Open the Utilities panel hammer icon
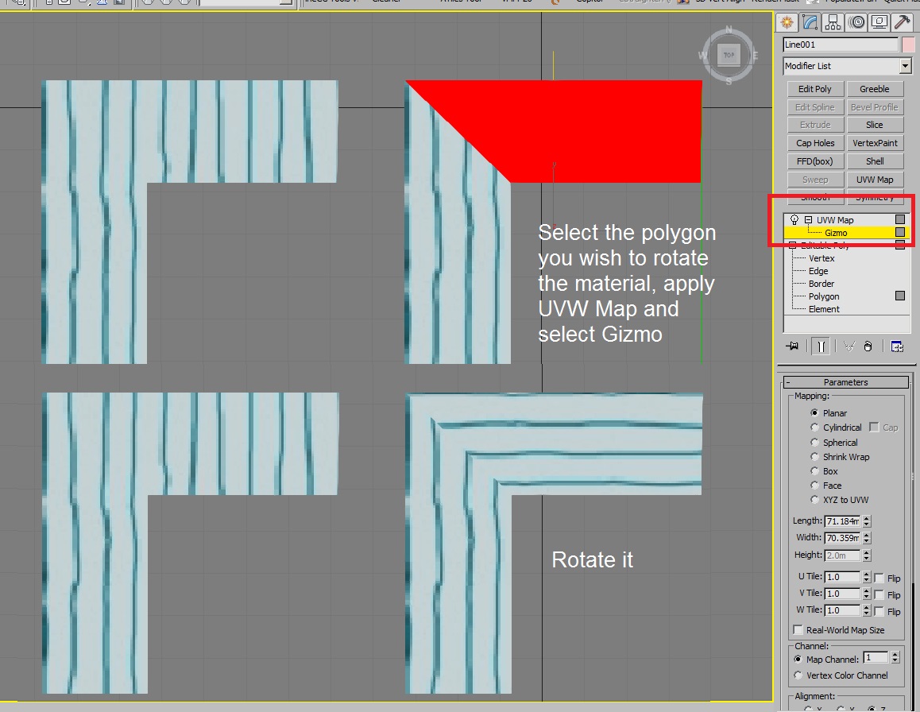 pyautogui.click(x=902, y=23)
